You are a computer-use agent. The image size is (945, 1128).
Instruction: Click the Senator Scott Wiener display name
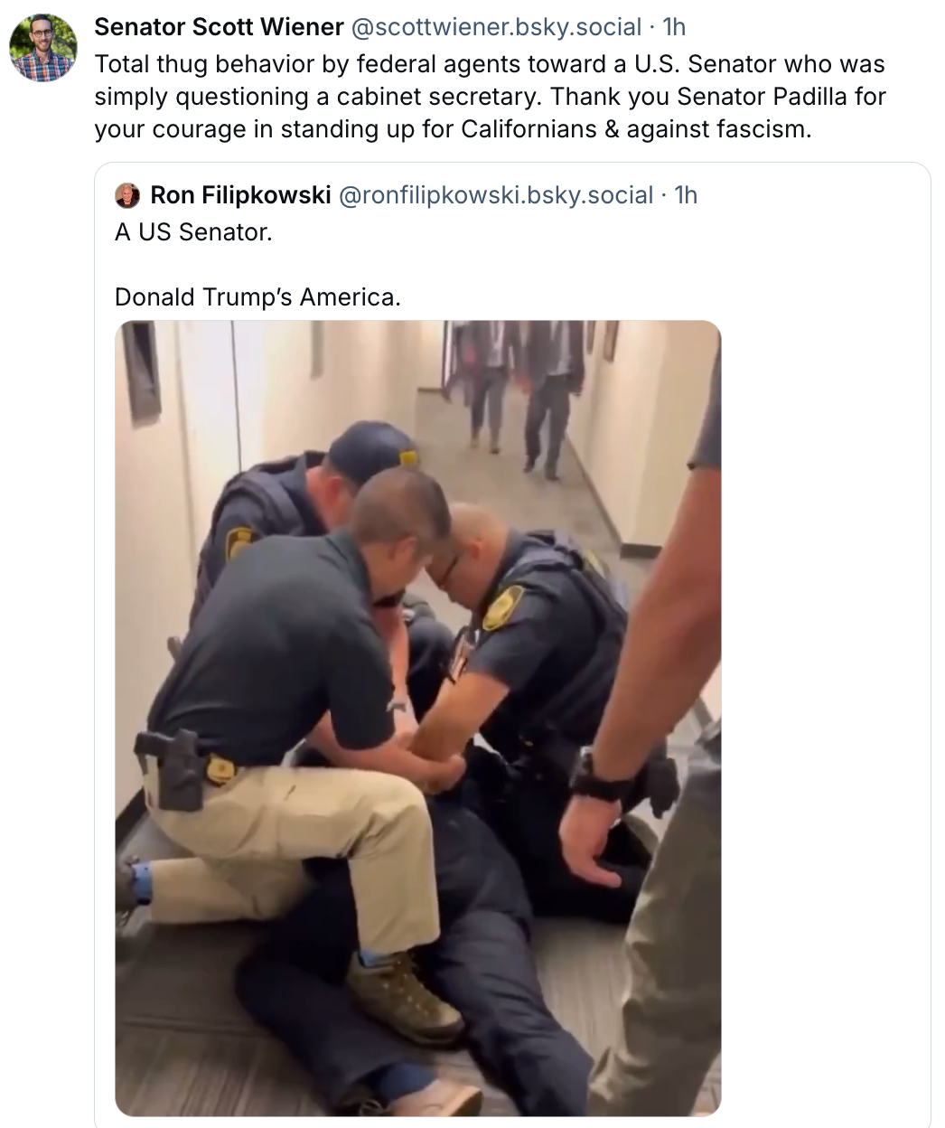(x=219, y=27)
